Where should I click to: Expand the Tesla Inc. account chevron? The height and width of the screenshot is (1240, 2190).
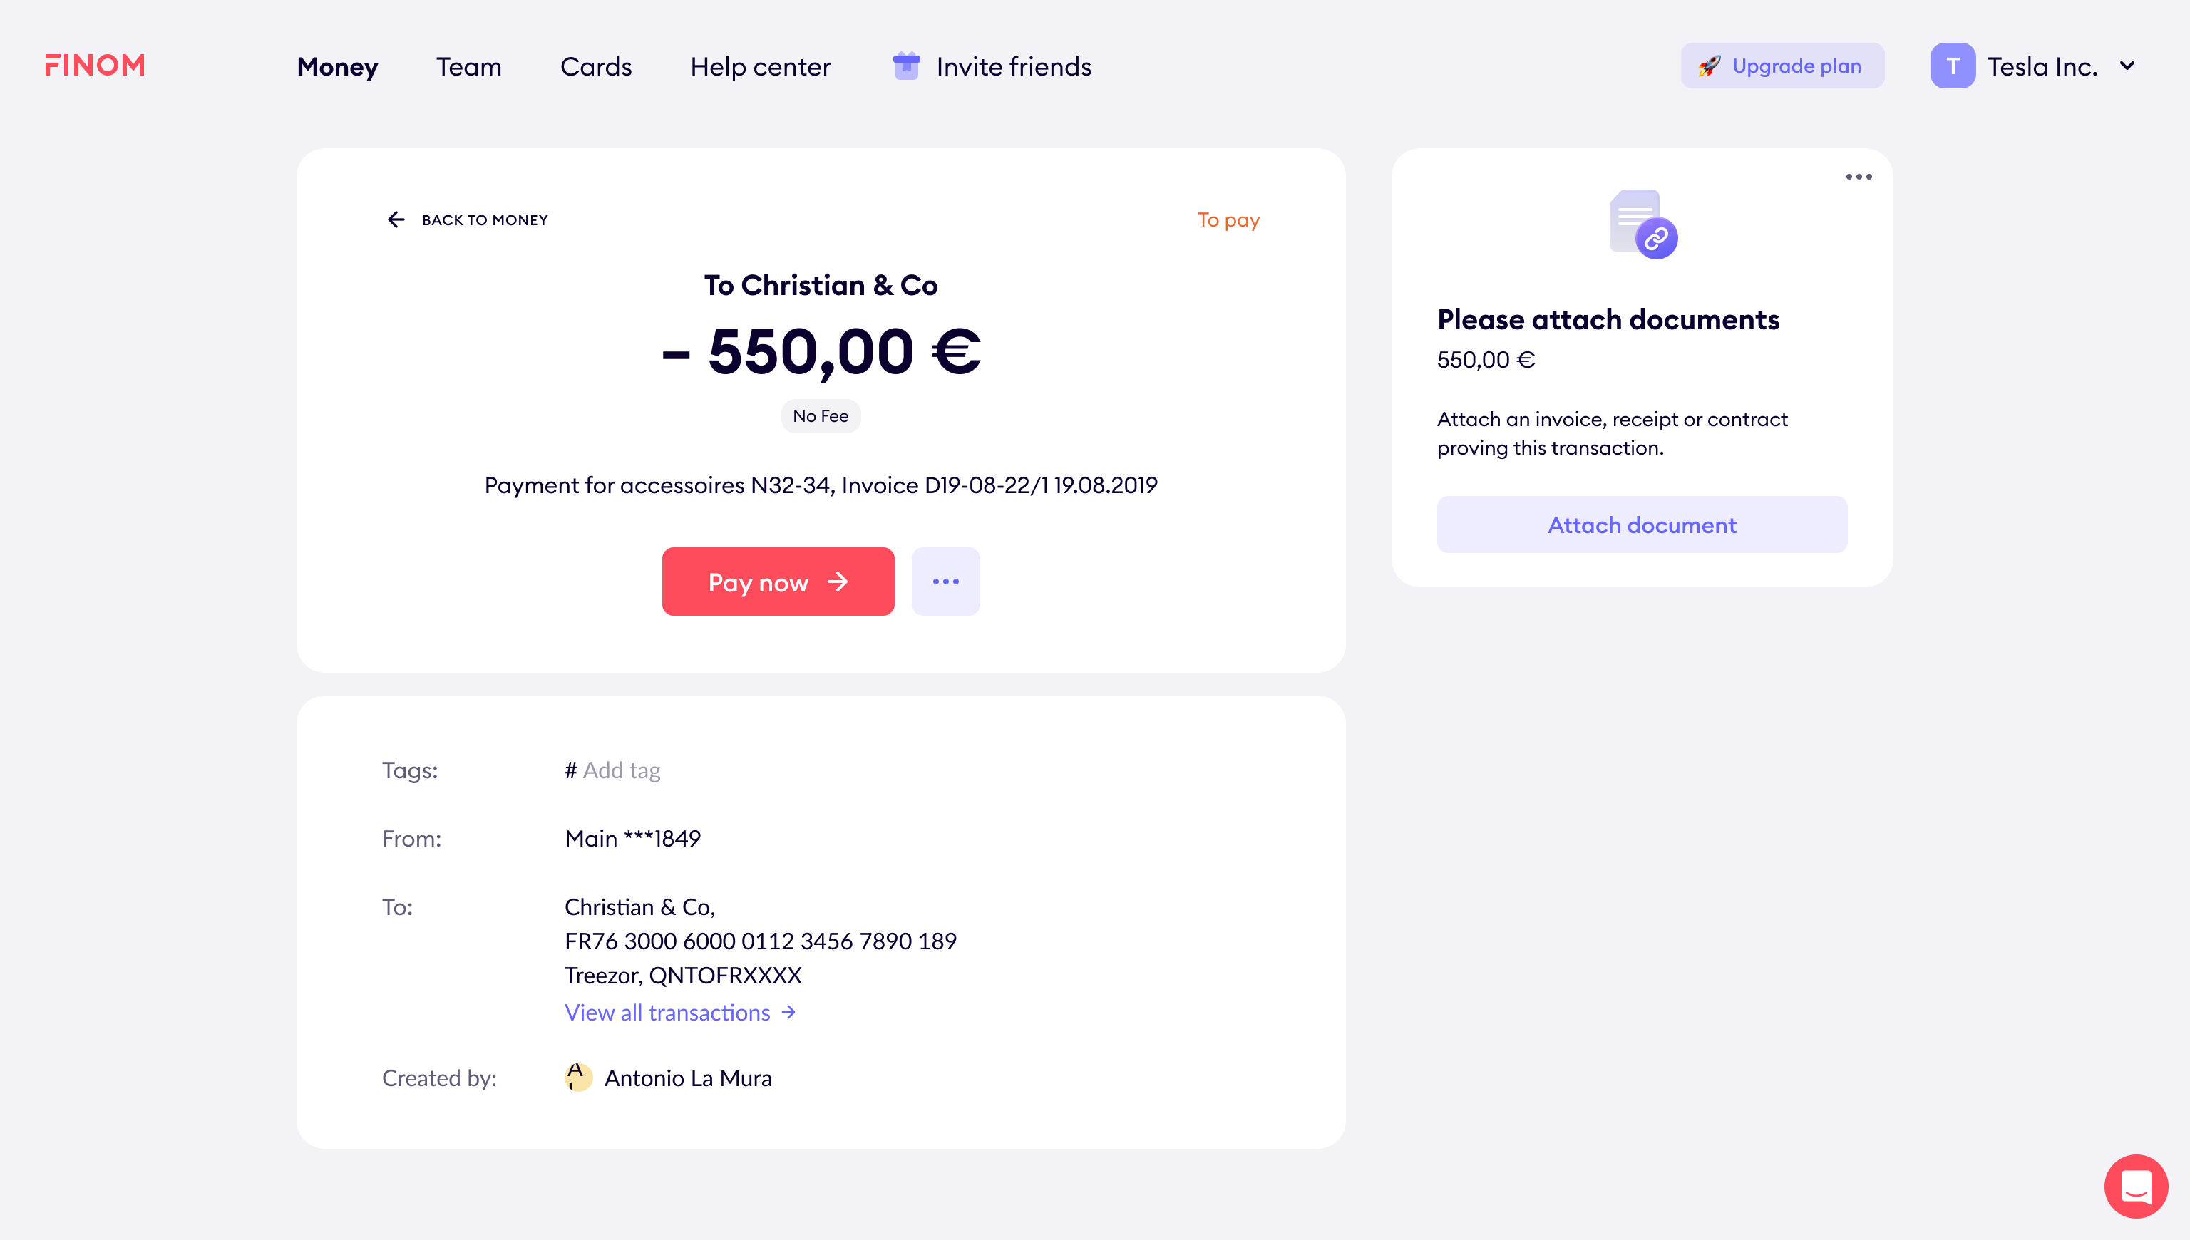(2127, 66)
